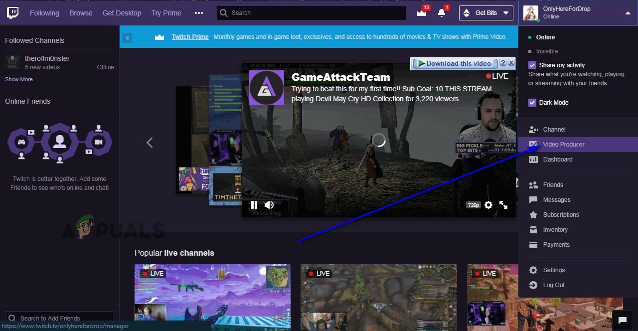Click the Twitch logo
The image size is (638, 331).
(x=12, y=12)
